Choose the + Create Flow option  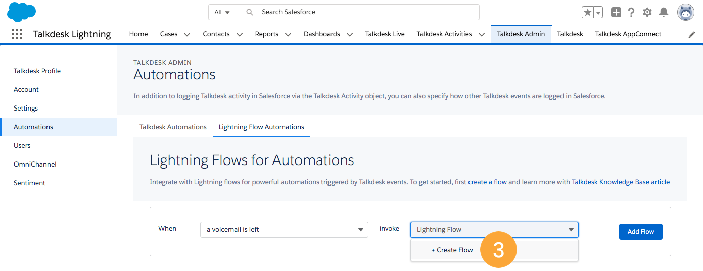point(494,250)
